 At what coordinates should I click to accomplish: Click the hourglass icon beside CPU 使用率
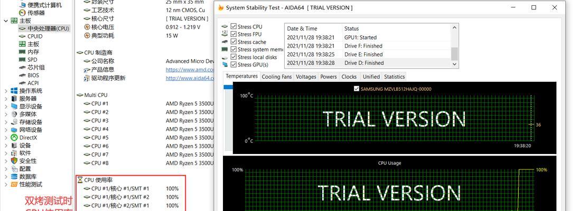(80, 180)
